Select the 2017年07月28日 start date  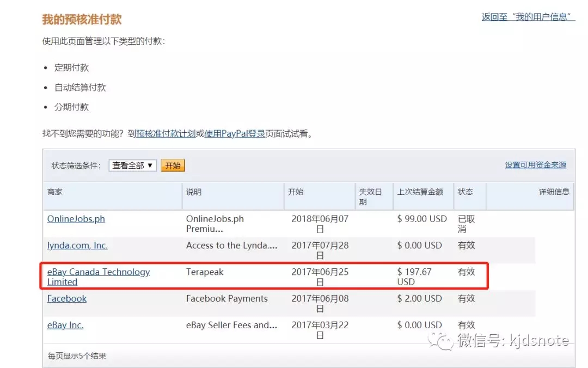click(x=320, y=250)
